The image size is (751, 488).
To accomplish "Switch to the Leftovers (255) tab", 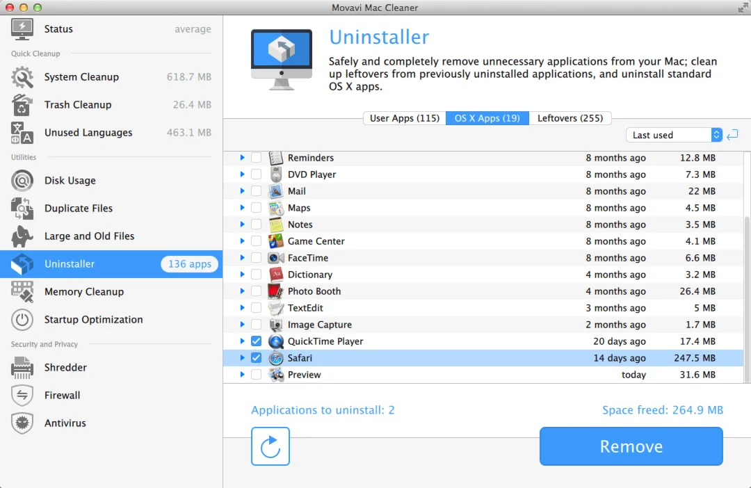I will coord(570,118).
